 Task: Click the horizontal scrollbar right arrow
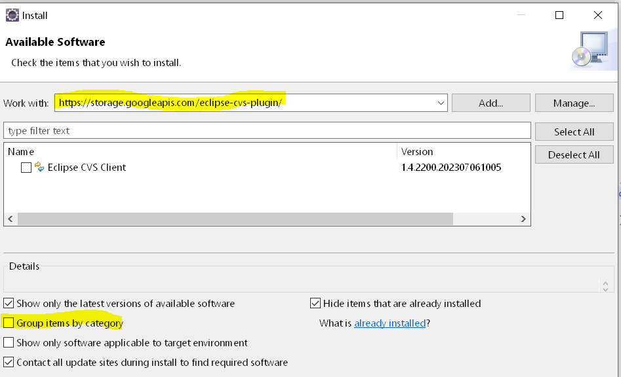tap(523, 219)
